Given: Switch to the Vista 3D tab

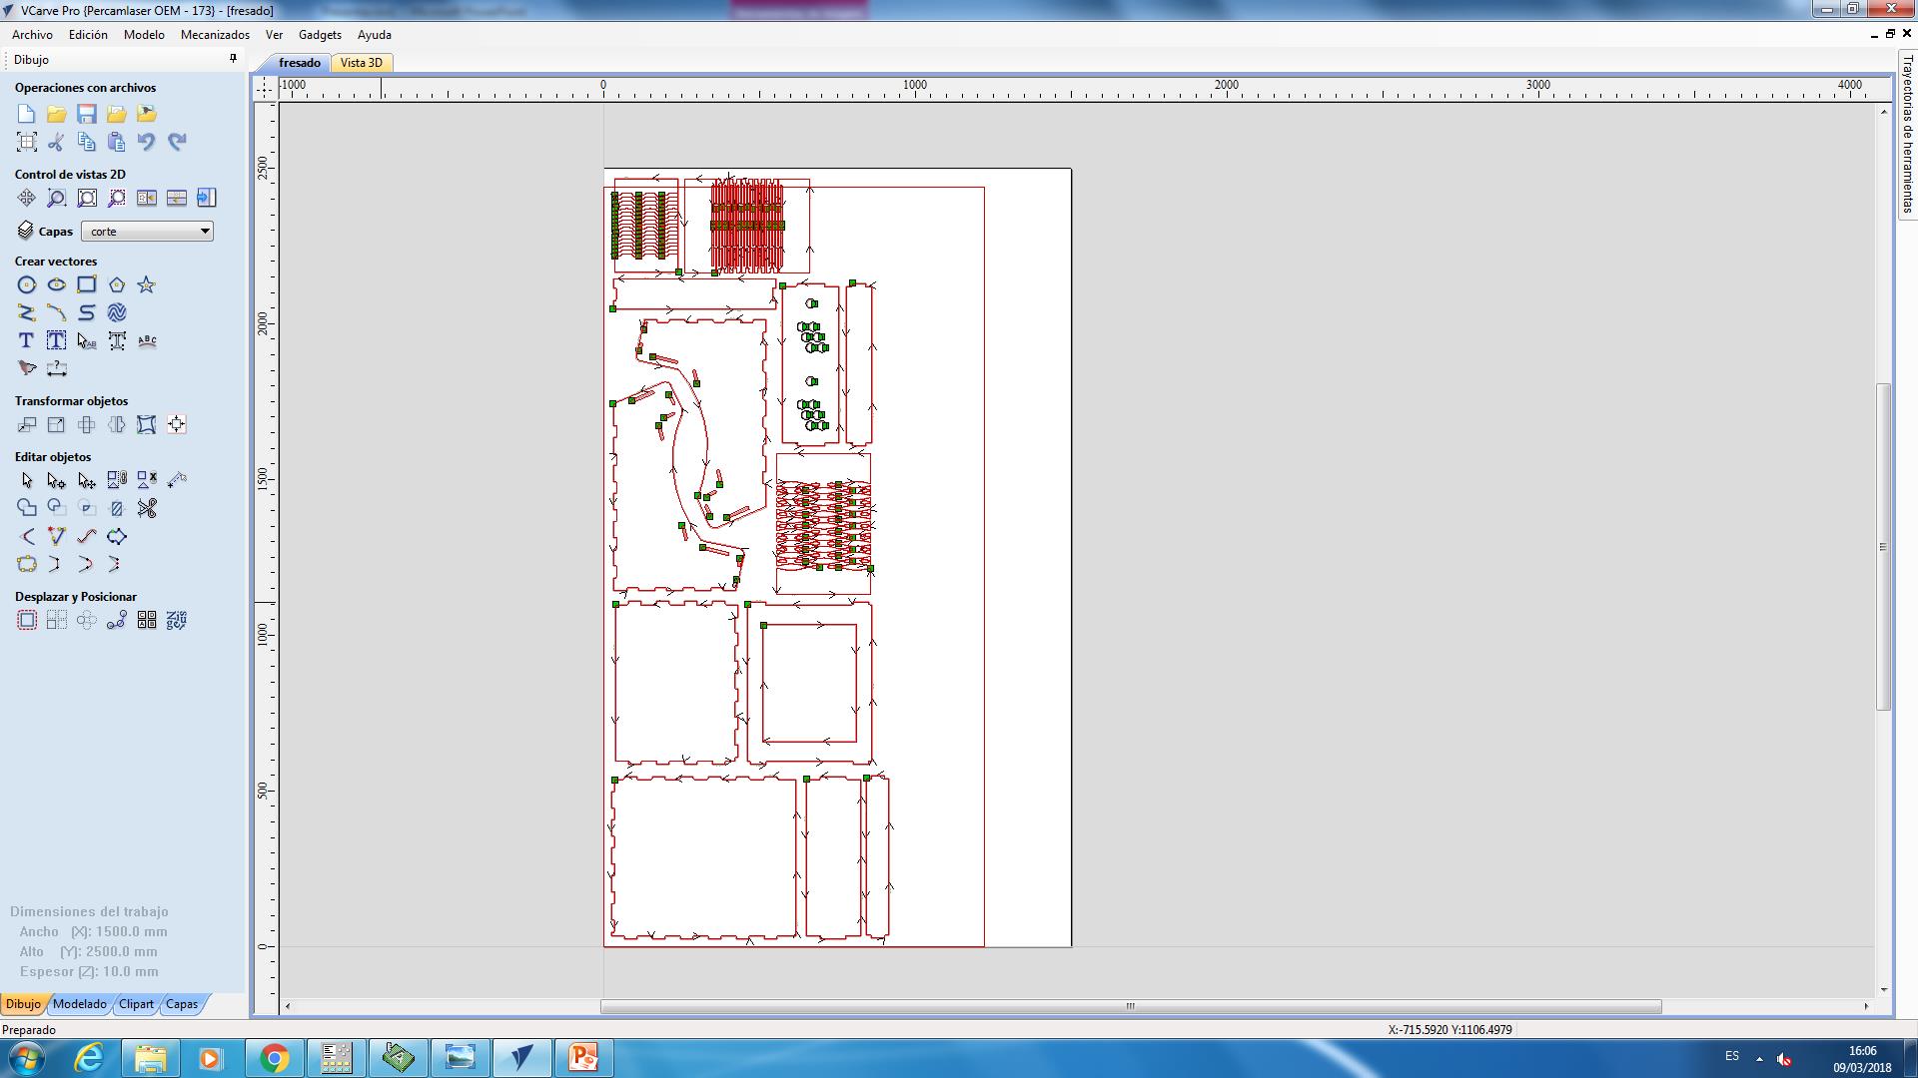Looking at the screenshot, I should coord(361,63).
